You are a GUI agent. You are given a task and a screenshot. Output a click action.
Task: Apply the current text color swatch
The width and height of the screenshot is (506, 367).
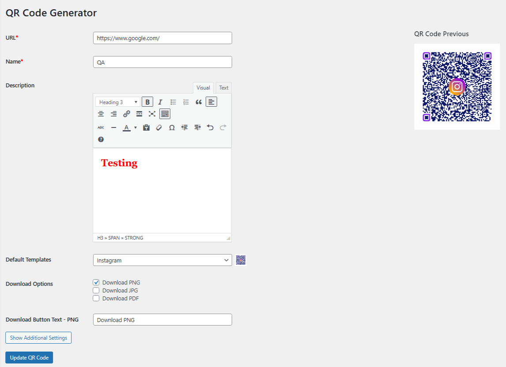click(x=127, y=127)
